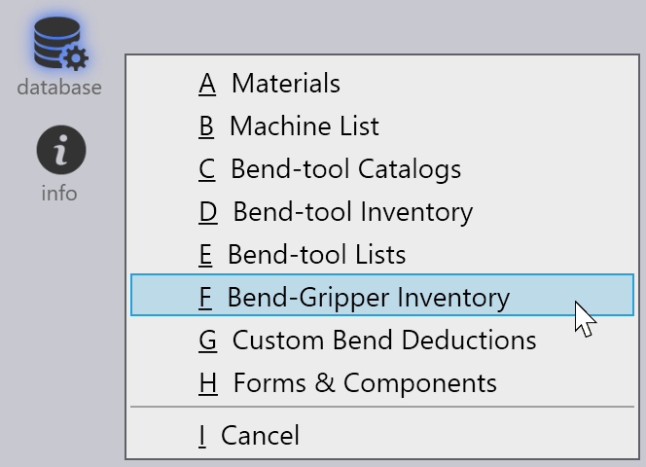This screenshot has height=467, width=646.
Task: Select Forms & Components entry
Action: pyautogui.click(x=365, y=383)
